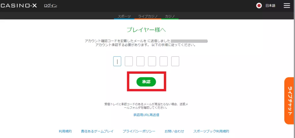The width and height of the screenshot is (295, 138).
Task: Open the プライバシーポリシー footer link
Action: coord(139,131)
